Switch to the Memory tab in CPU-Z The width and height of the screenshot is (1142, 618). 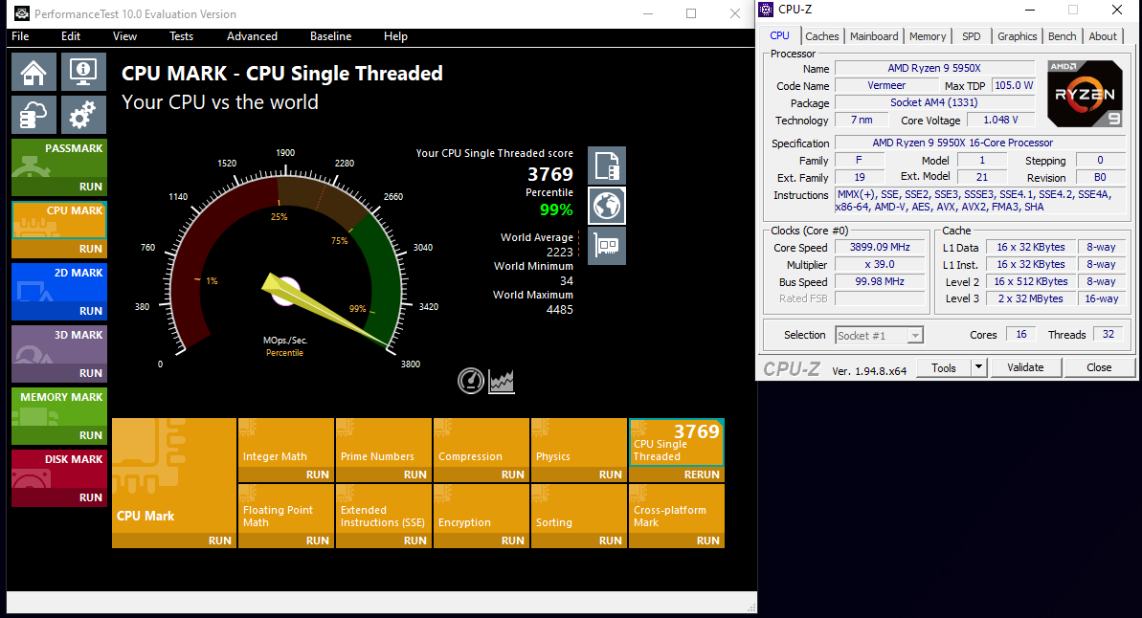click(x=928, y=36)
